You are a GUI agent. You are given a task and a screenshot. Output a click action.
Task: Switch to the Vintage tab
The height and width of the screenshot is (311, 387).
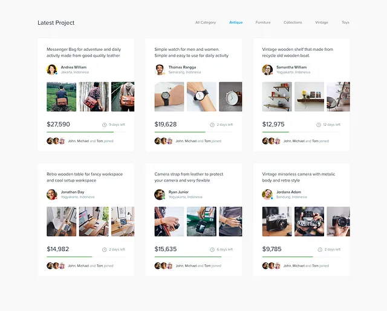322,22
